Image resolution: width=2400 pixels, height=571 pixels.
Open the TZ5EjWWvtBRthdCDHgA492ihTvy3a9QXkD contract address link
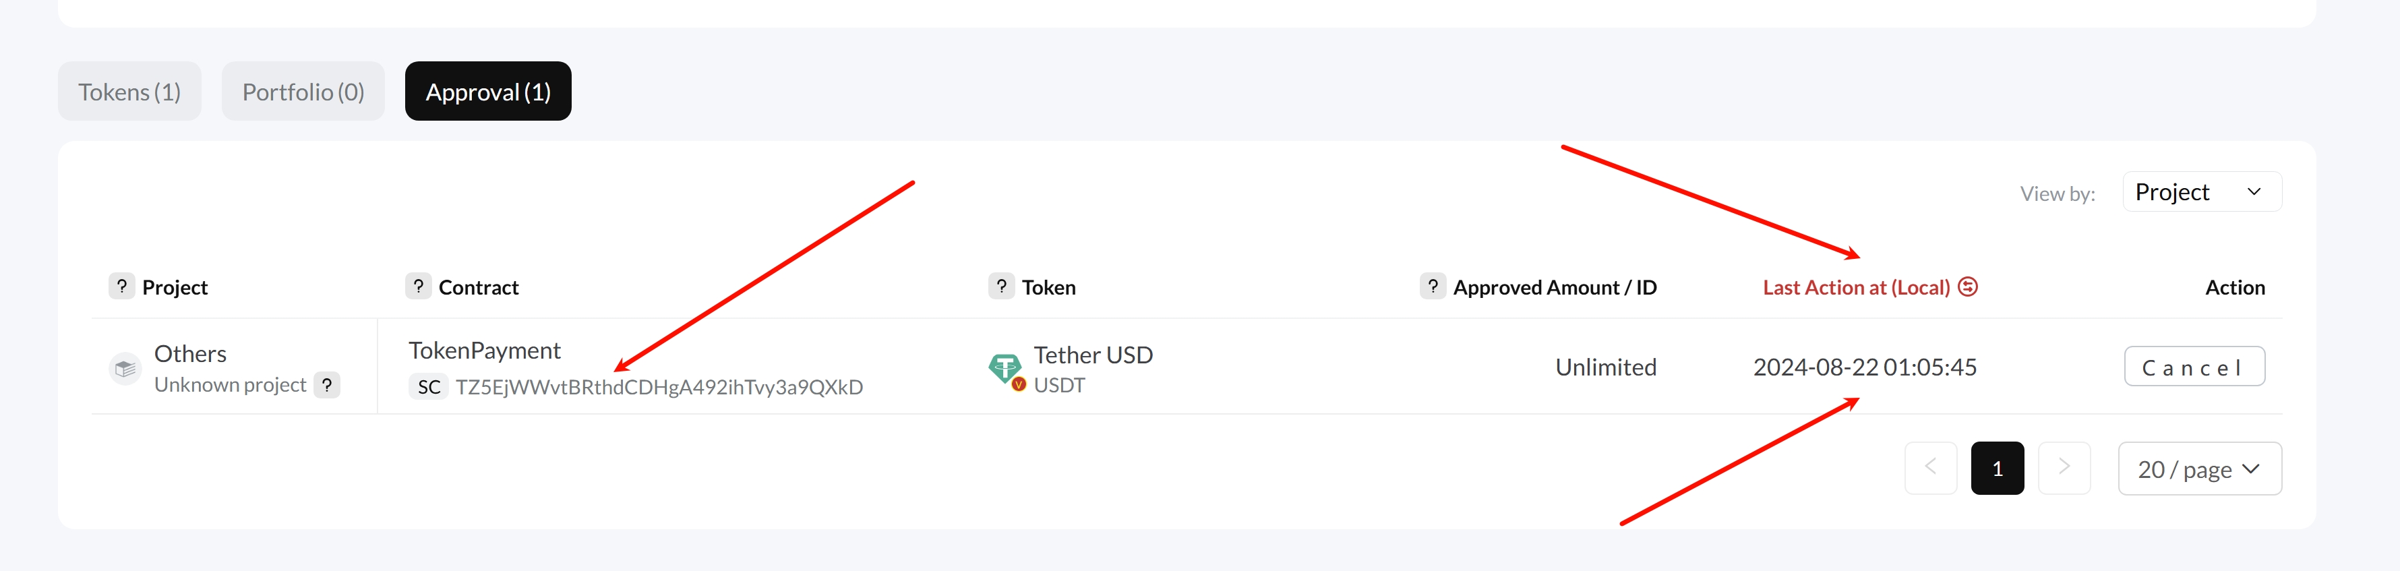(x=659, y=388)
